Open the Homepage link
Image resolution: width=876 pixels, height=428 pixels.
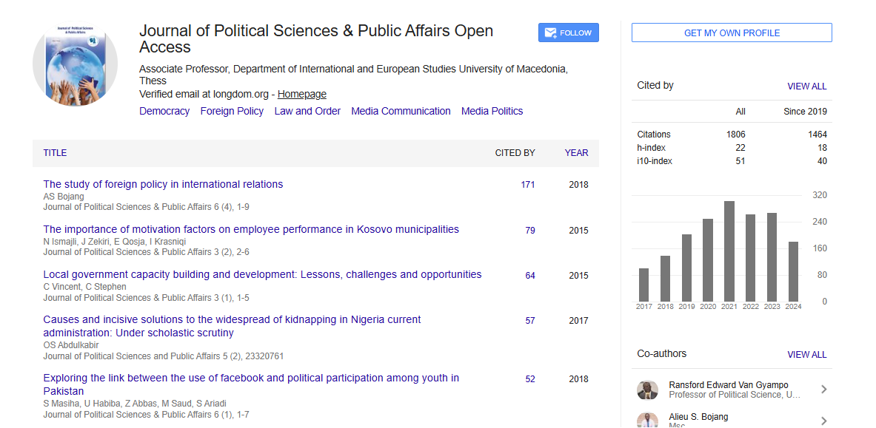(x=301, y=94)
